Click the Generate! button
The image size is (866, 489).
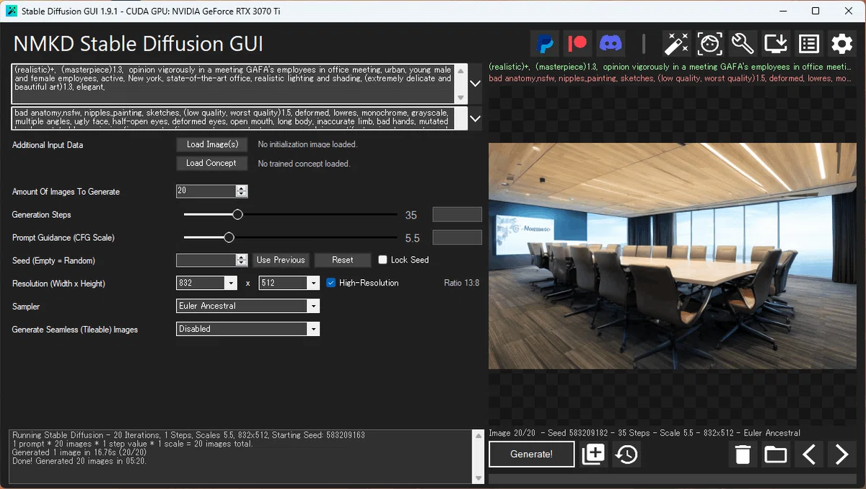(x=532, y=454)
